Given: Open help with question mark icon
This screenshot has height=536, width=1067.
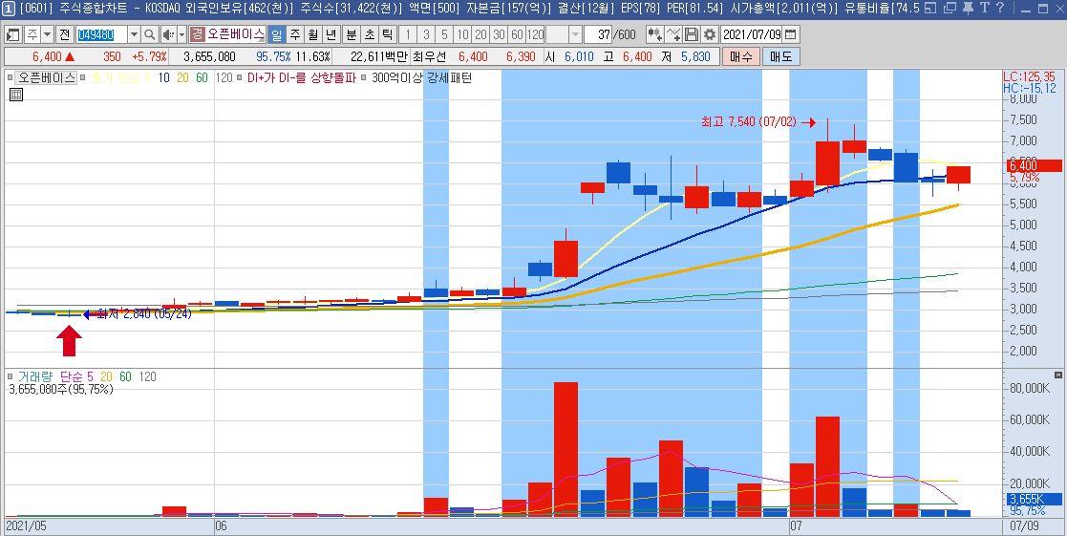Looking at the screenshot, I should tap(999, 9).
